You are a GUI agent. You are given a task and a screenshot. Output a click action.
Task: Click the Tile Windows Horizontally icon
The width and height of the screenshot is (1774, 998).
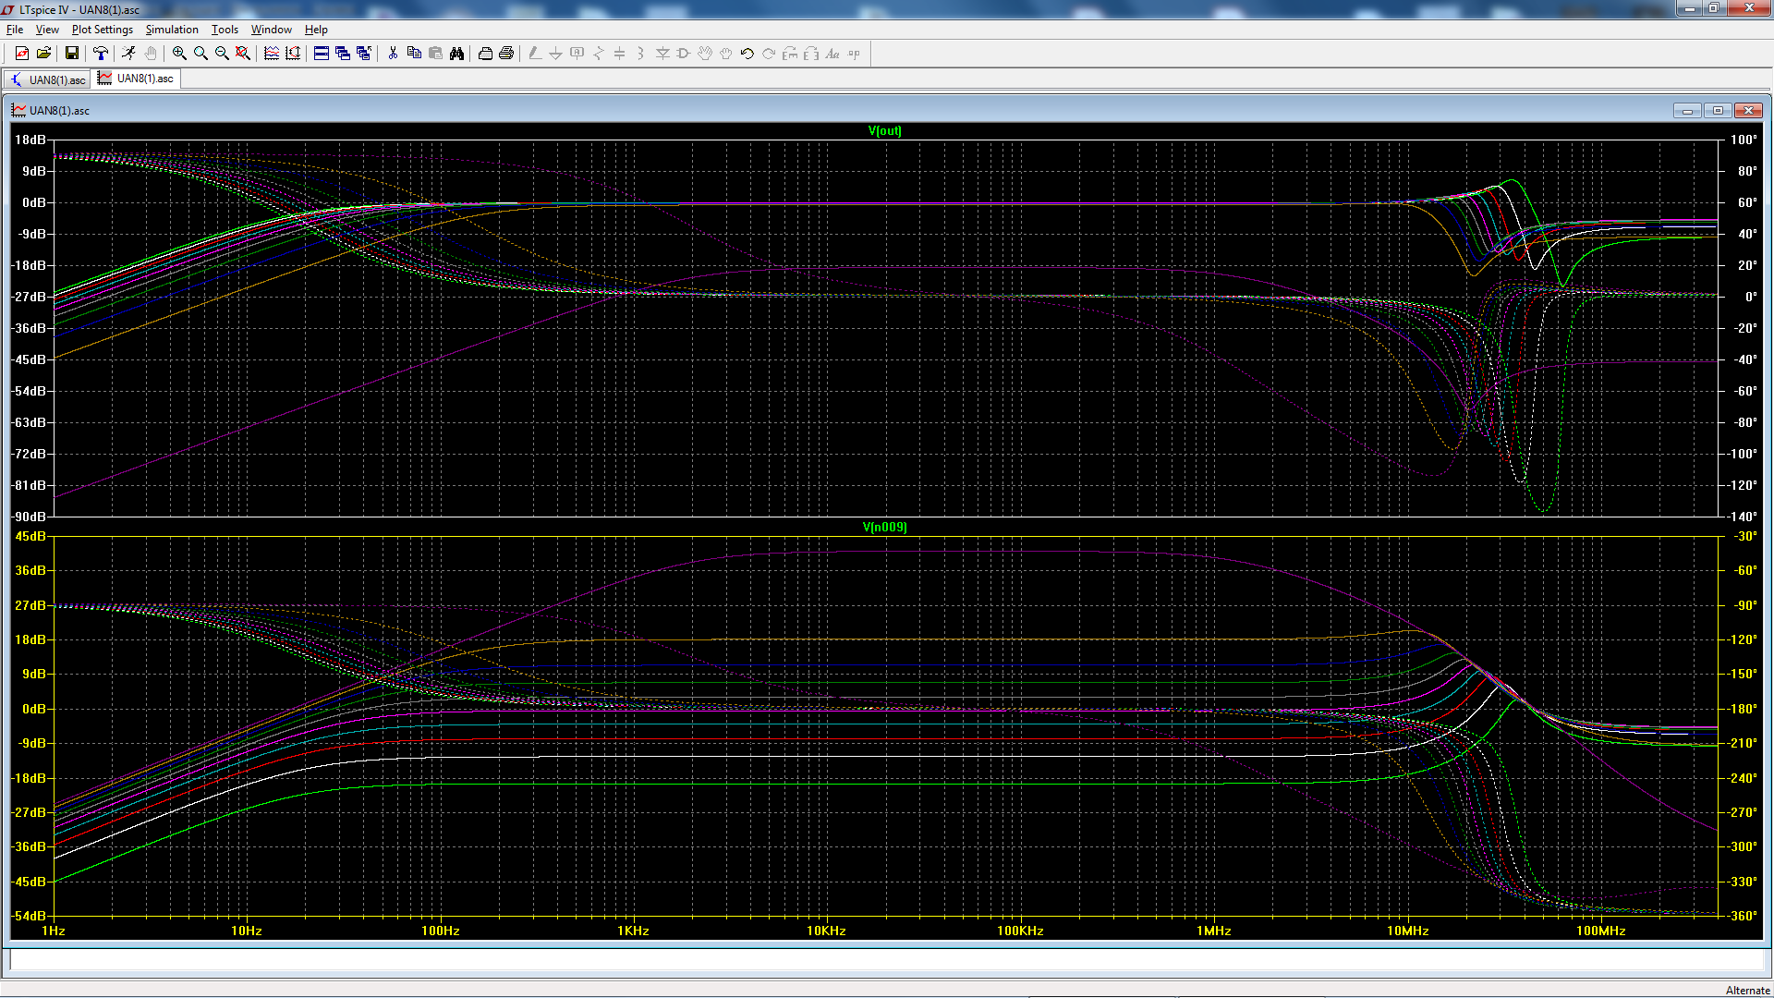click(322, 54)
